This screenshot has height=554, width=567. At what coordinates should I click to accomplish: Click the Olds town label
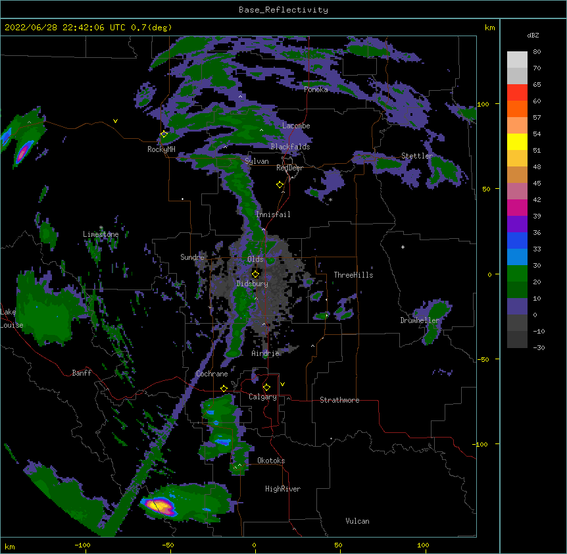[255, 259]
